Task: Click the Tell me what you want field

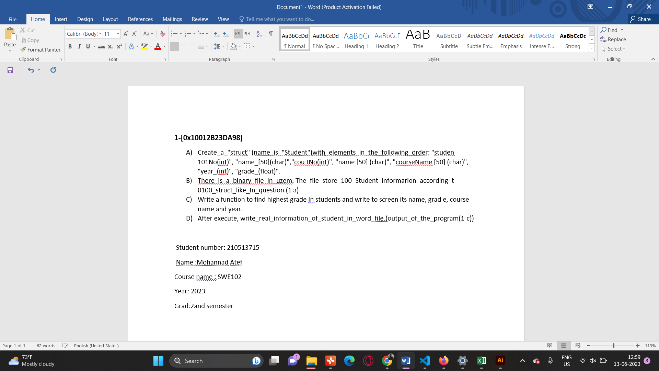Action: 280,19
